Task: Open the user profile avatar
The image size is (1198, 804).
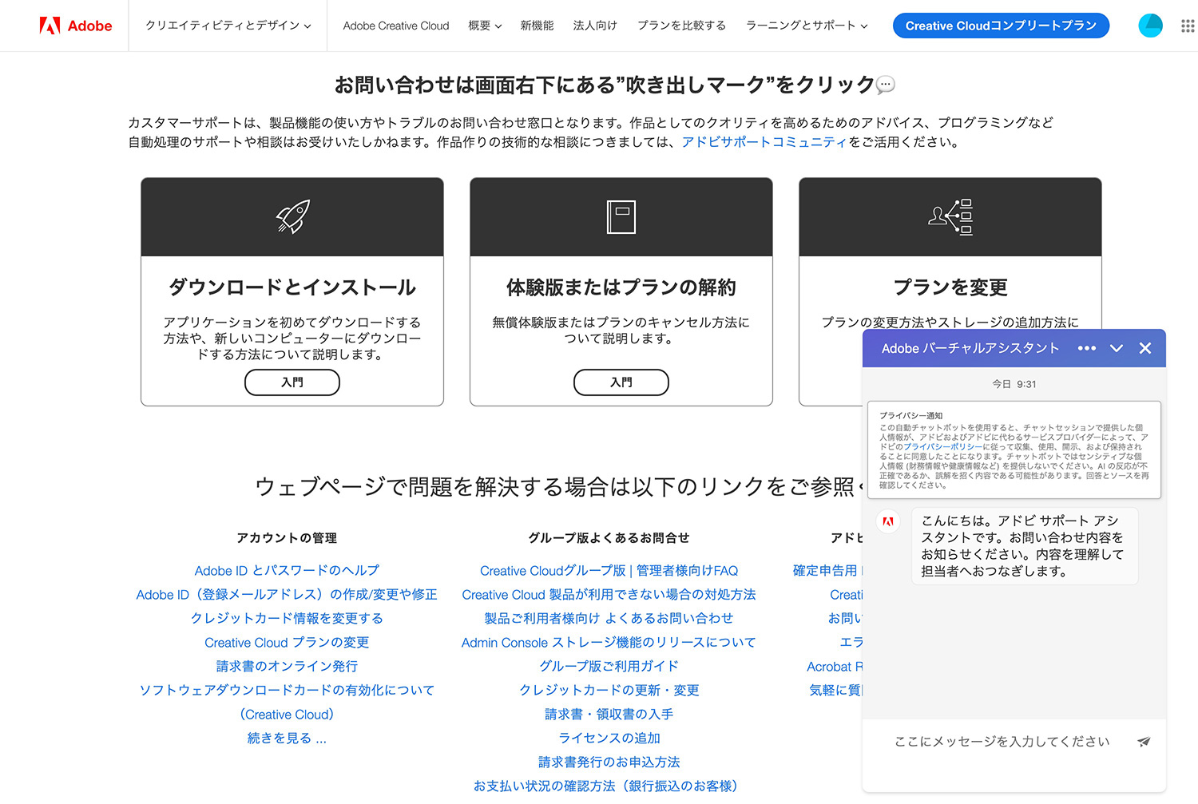Action: [x=1150, y=26]
